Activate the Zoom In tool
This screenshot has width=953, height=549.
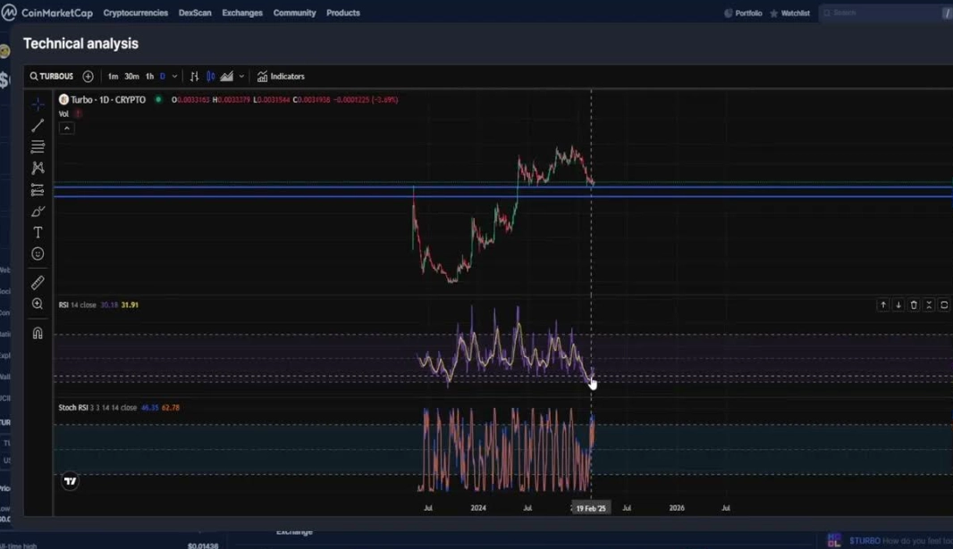click(38, 304)
